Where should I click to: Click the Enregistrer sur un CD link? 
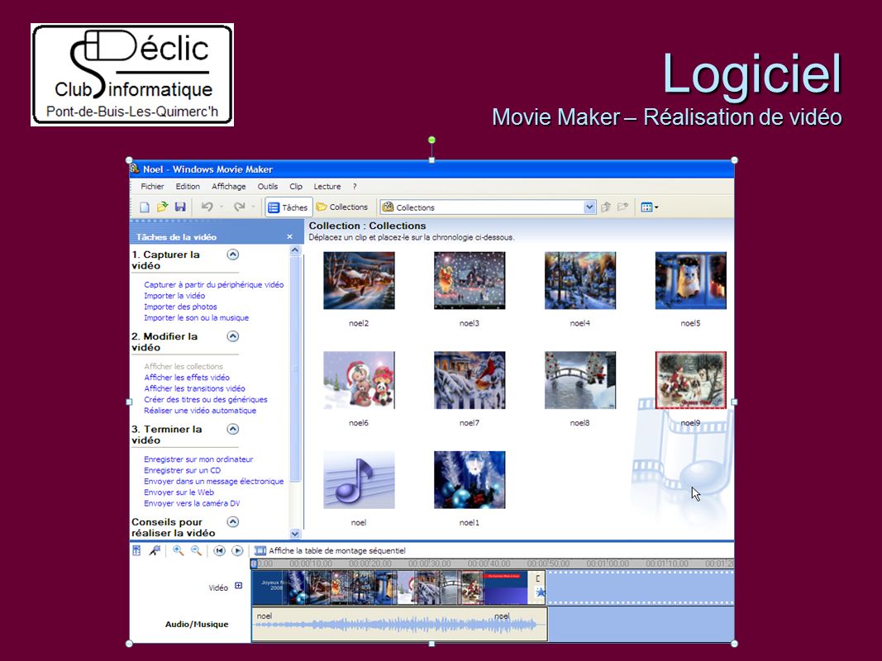[182, 470]
